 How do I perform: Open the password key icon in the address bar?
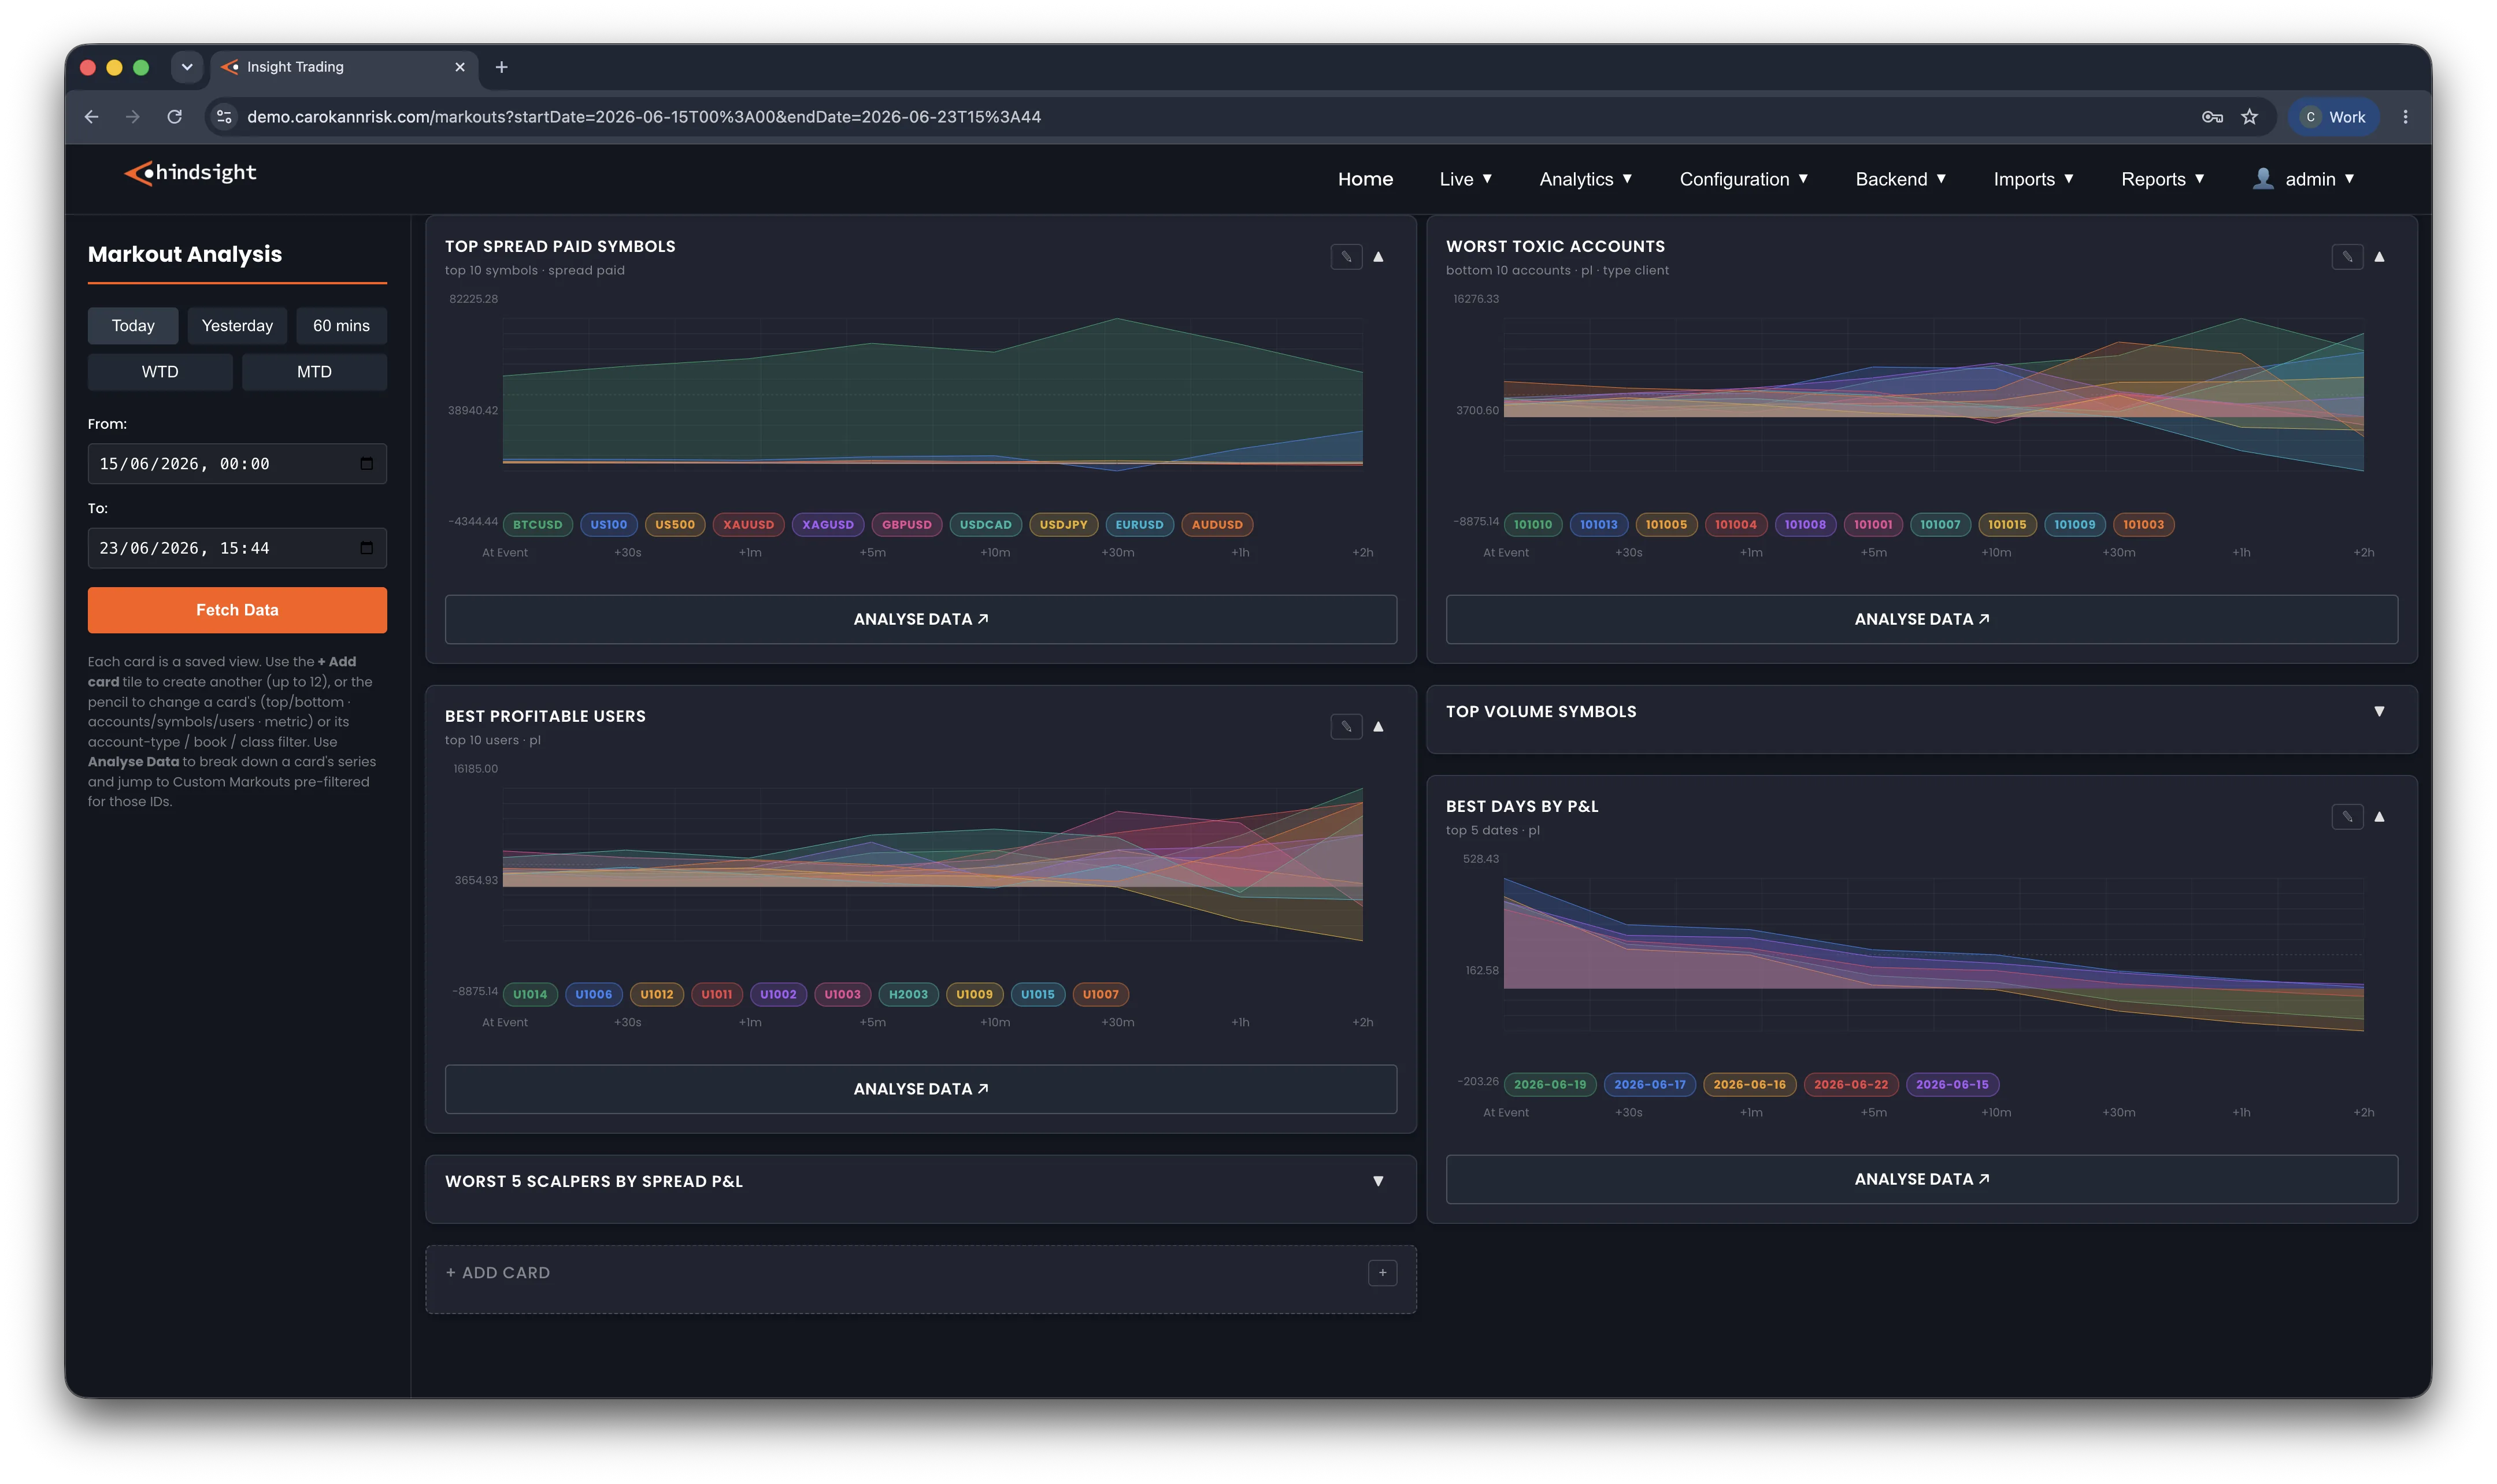coord(2212,117)
